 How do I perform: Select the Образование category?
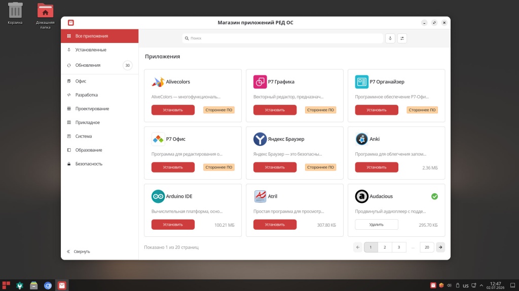pos(100,150)
